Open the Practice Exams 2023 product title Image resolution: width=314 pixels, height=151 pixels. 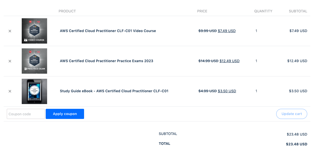click(x=106, y=61)
